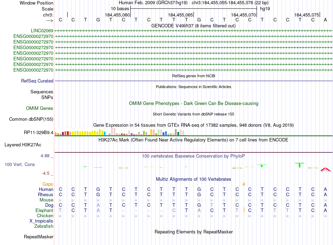
Task: Click the 'Rhesus' alignment row label
Action: click(x=46, y=194)
